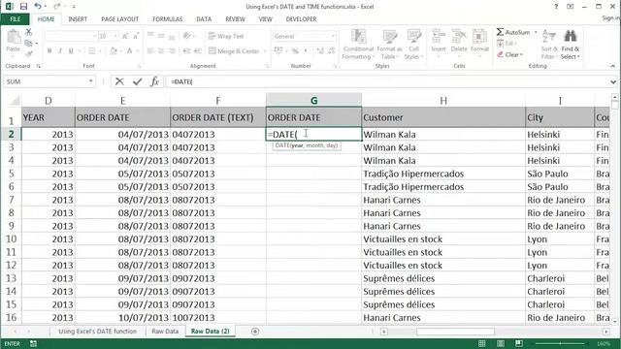
Task: Click in the formula bar input
Action: 388,81
